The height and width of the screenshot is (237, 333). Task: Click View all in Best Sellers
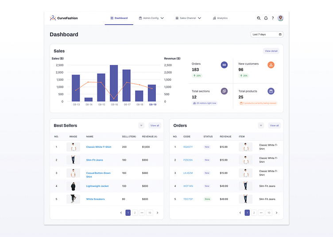pyautogui.click(x=155, y=125)
